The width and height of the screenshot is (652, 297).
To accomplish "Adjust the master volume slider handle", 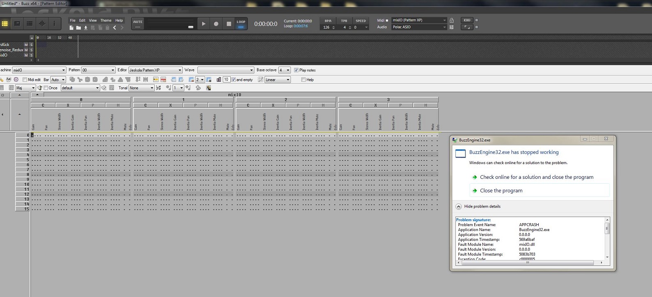I will (x=191, y=27).
